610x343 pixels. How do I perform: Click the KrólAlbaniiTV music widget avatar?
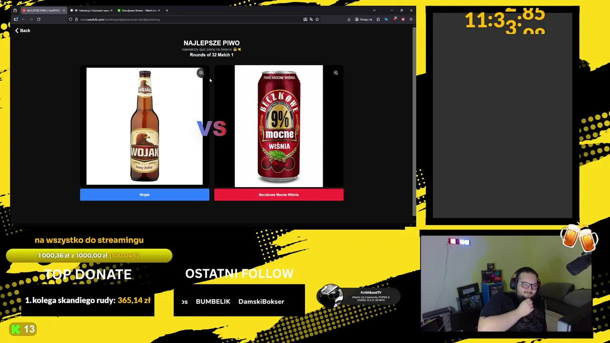[x=330, y=297]
